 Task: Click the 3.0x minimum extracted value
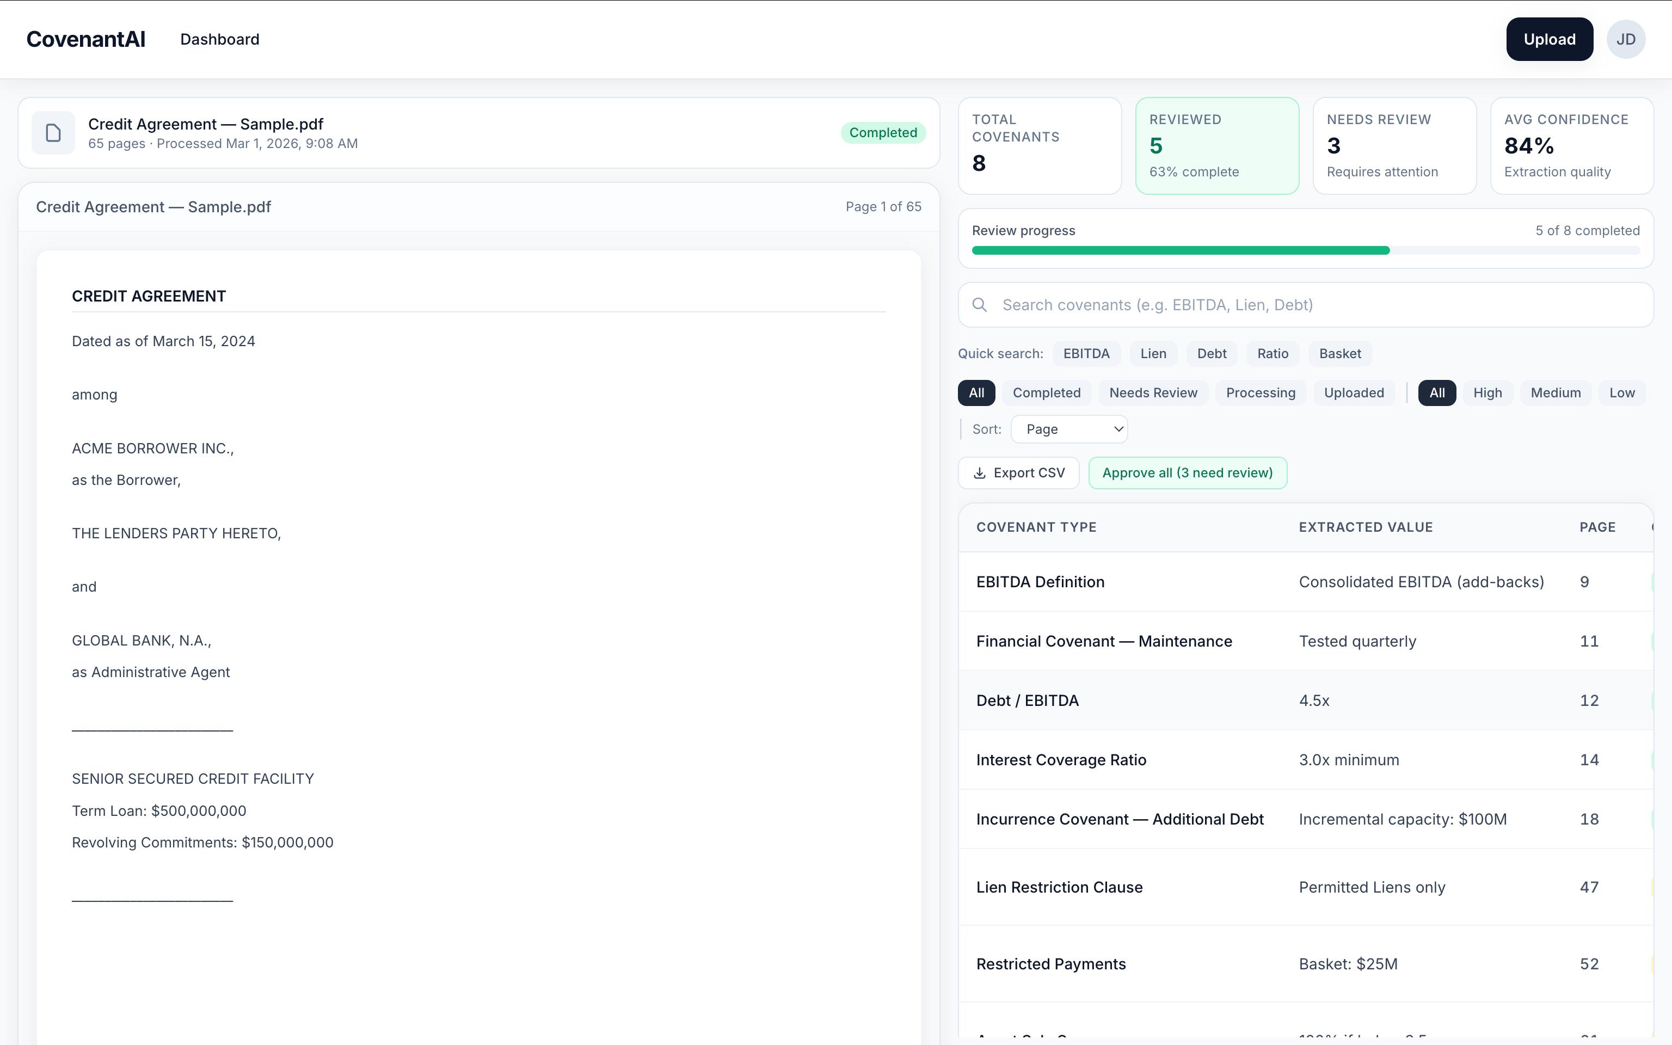[x=1349, y=760]
